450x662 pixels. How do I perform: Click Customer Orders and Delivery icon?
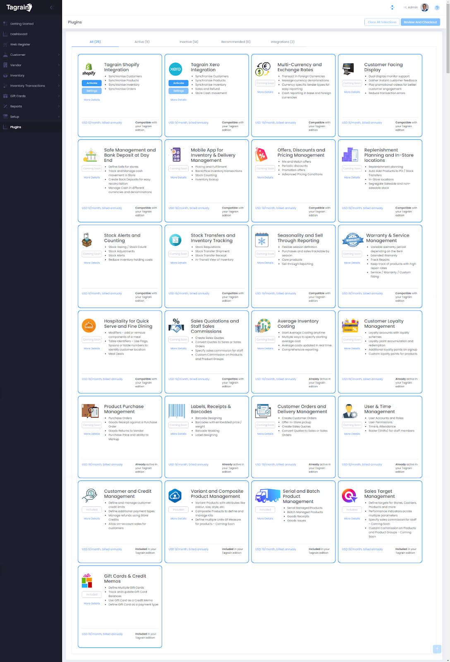tap(263, 411)
